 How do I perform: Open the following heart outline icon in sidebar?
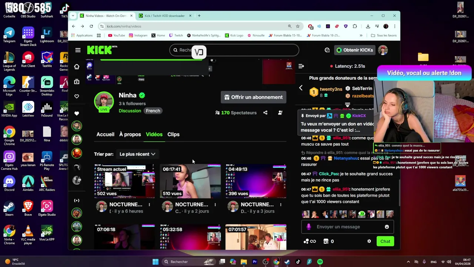pos(77,96)
